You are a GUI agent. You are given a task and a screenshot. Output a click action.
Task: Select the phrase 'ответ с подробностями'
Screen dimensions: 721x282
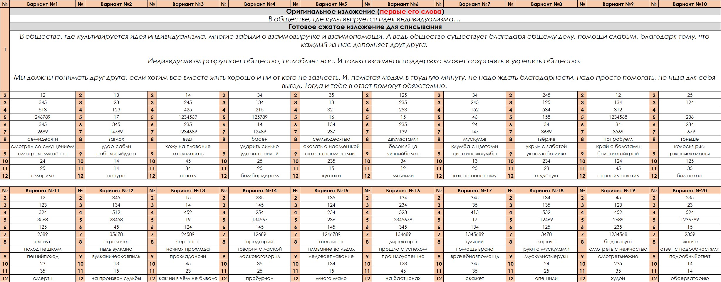pos(690,249)
